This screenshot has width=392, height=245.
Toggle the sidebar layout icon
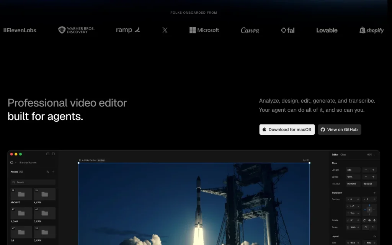[x=53, y=154]
